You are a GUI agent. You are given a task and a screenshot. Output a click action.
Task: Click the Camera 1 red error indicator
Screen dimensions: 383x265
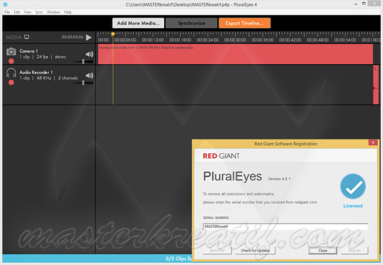point(11,61)
